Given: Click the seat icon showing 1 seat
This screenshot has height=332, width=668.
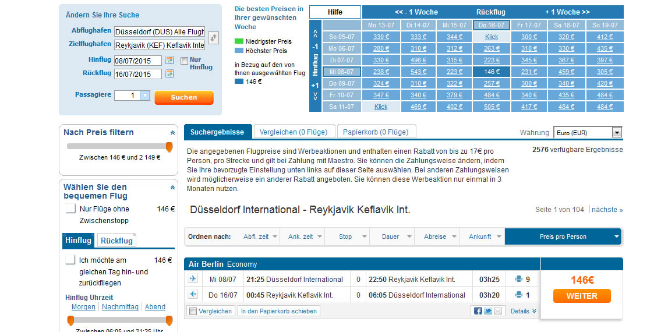Looking at the screenshot, I should [518, 295].
